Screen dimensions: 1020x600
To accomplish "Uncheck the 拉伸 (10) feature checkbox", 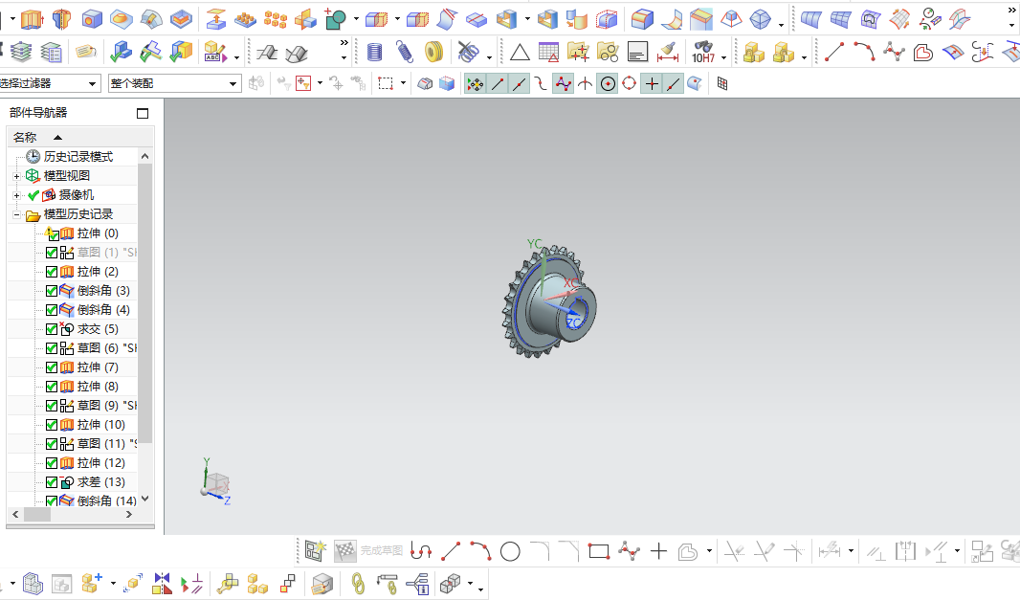I will (x=52, y=425).
